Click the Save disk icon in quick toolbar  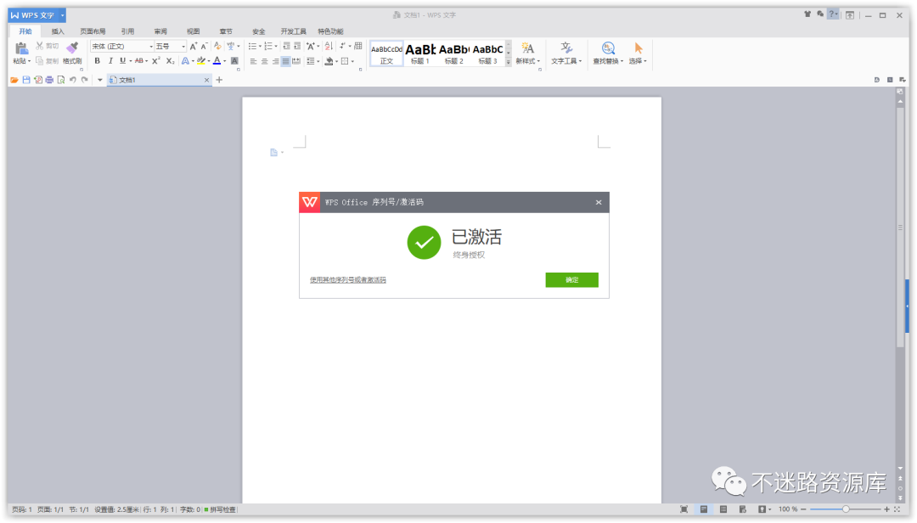pos(26,80)
